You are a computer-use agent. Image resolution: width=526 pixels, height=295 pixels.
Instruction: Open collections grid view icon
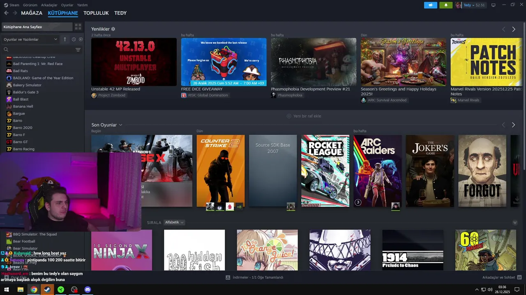point(78,27)
